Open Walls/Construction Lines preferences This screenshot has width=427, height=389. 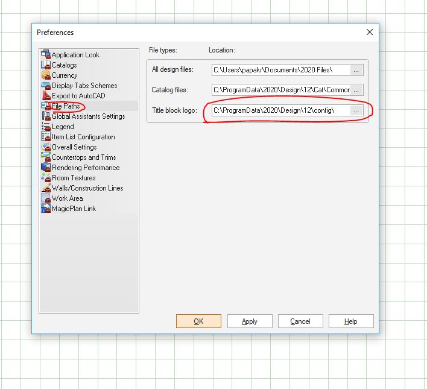click(x=87, y=188)
